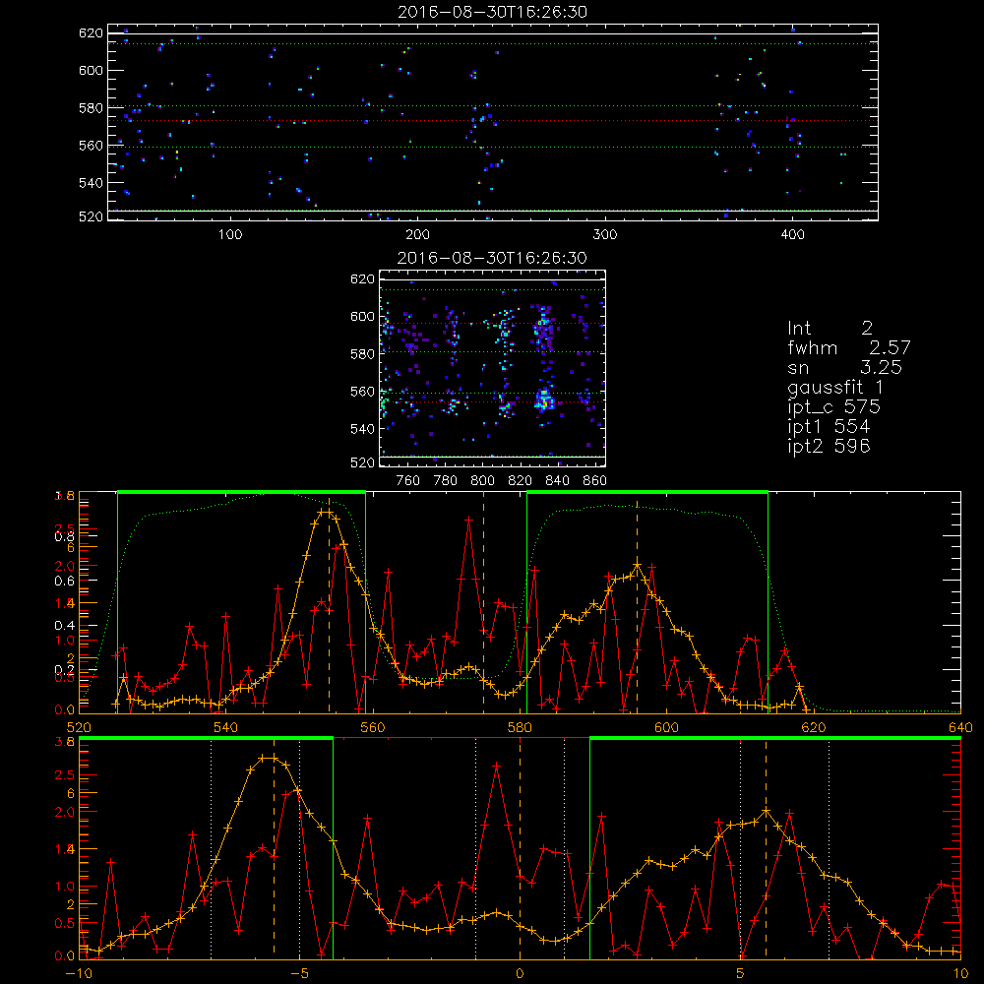Click red y-axis label 2.0 on bottom plot
The width and height of the screenshot is (984, 984).
[x=65, y=812]
